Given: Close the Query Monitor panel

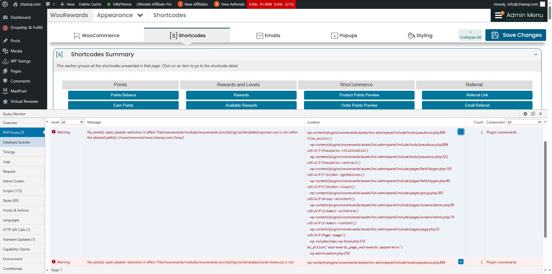Looking at the screenshot, I should pos(540,114).
